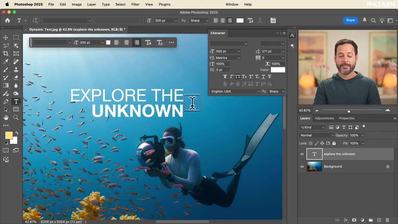Screen dimensions: 398x224
Task: Add layer style via fx icon
Action: [x=346, y=220]
